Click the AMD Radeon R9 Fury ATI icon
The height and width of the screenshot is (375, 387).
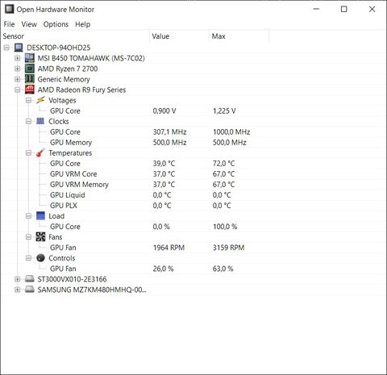coord(30,90)
